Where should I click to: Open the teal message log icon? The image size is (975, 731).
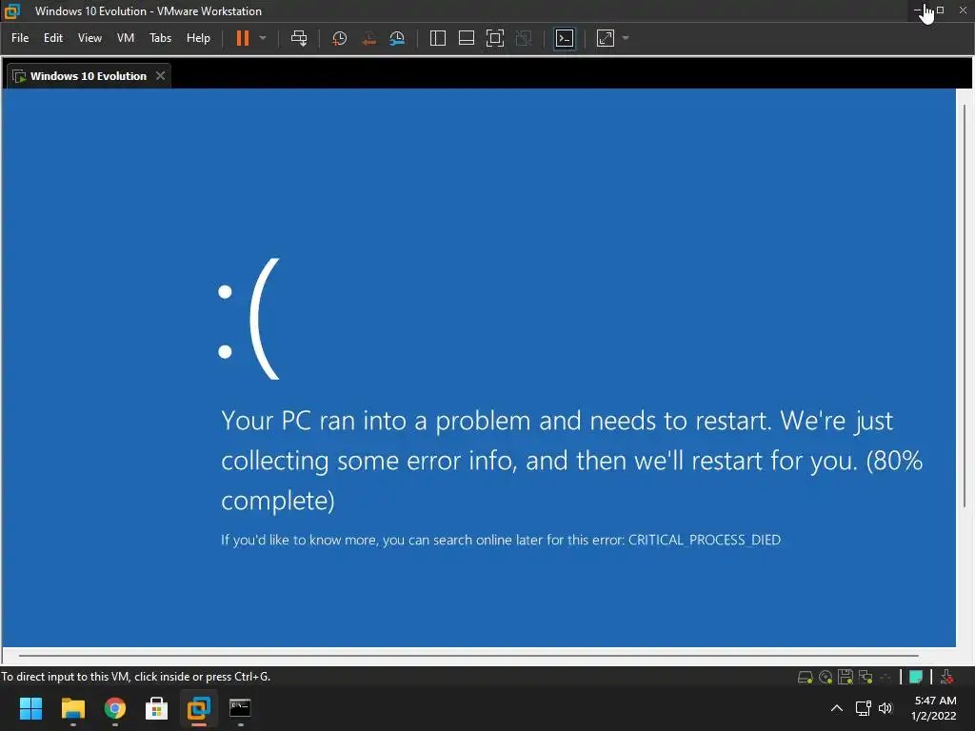pyautogui.click(x=915, y=677)
